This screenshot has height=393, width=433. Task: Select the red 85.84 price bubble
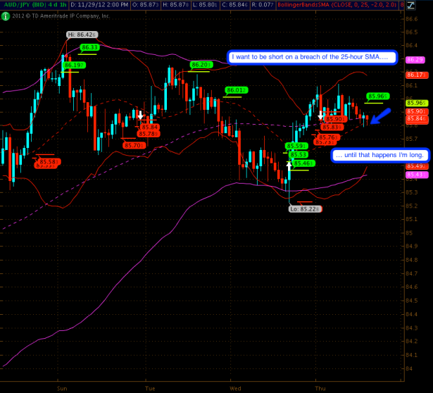(150, 127)
